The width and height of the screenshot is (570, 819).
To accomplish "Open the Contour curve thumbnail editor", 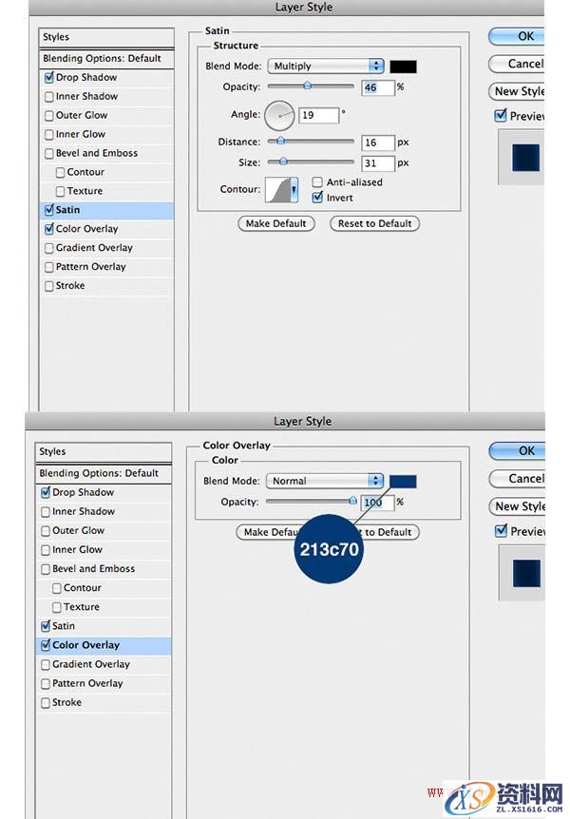I will tap(278, 189).
